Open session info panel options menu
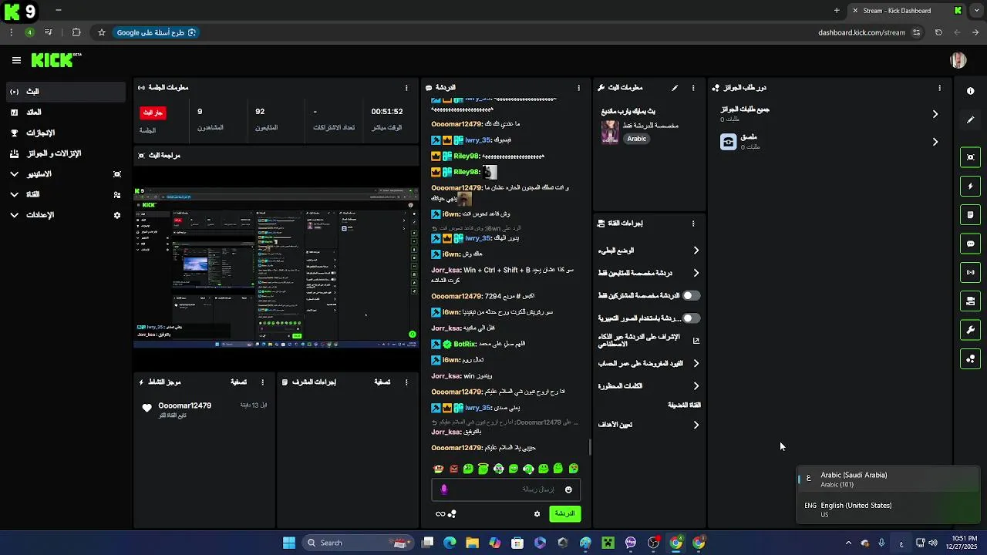987x555 pixels. tap(406, 88)
